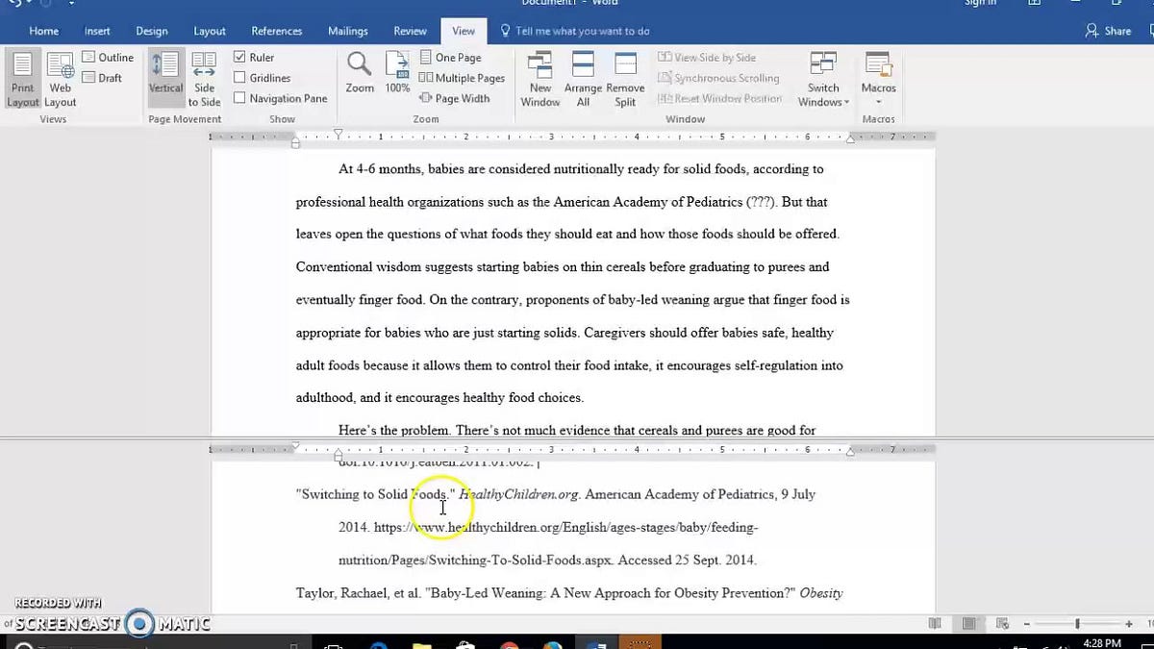Open a New Window of the document

pos(539,77)
